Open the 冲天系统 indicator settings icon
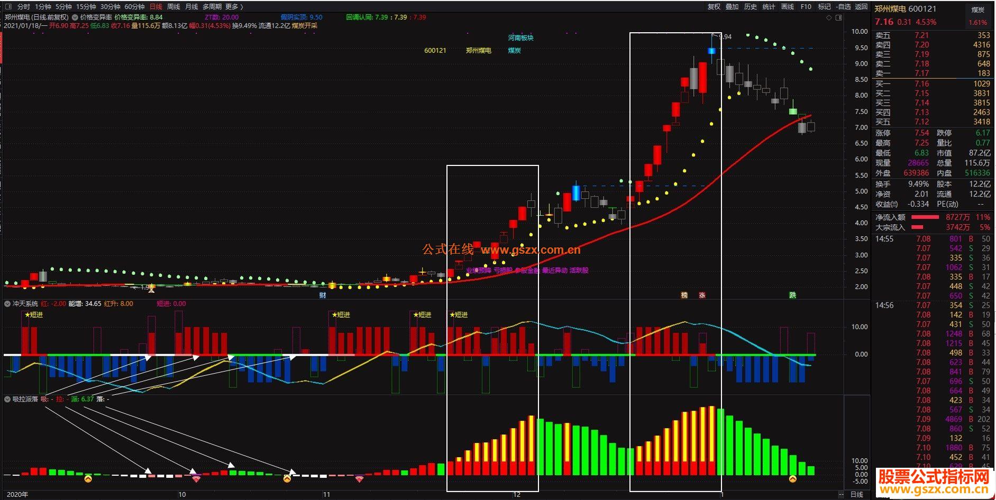The image size is (996, 500). pos(7,304)
